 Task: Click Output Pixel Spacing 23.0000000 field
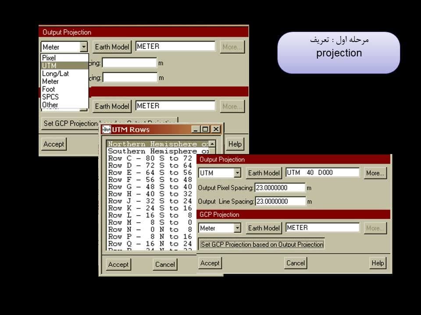[x=280, y=188]
